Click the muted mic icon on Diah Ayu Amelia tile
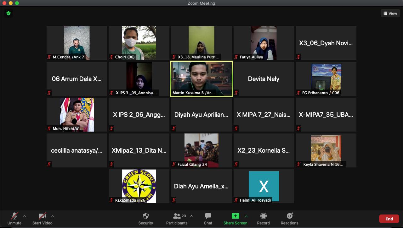Screen dimensions: 403x228 click(x=174, y=200)
